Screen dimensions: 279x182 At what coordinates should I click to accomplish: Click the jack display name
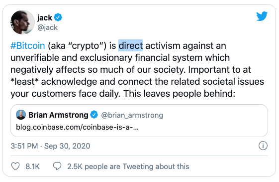click(x=45, y=17)
